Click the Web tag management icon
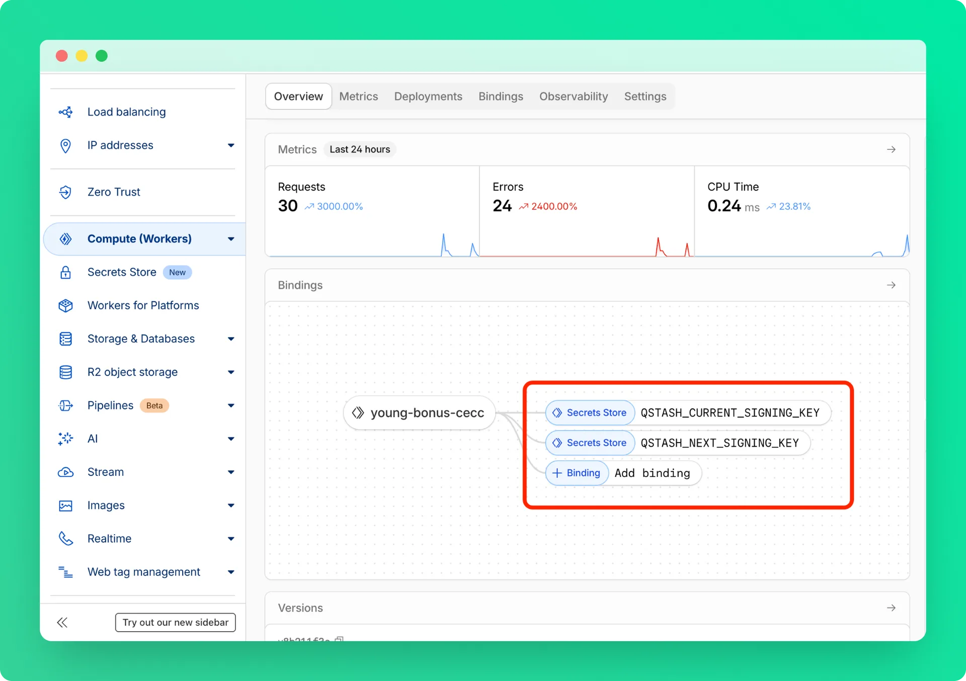The width and height of the screenshot is (966, 681). pos(65,572)
